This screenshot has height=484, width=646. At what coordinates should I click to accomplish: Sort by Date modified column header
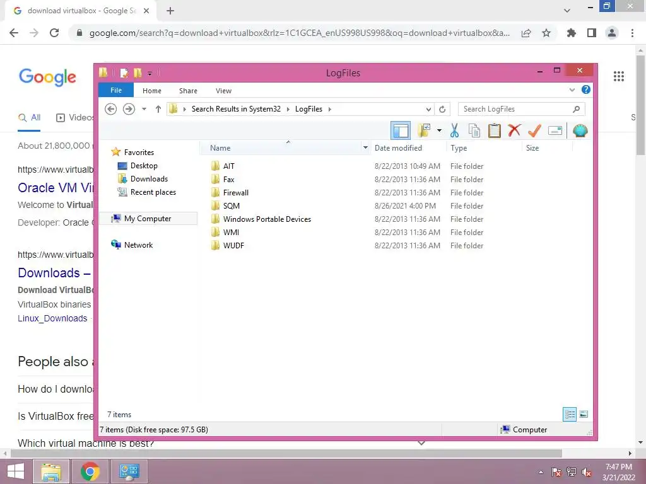(399, 147)
